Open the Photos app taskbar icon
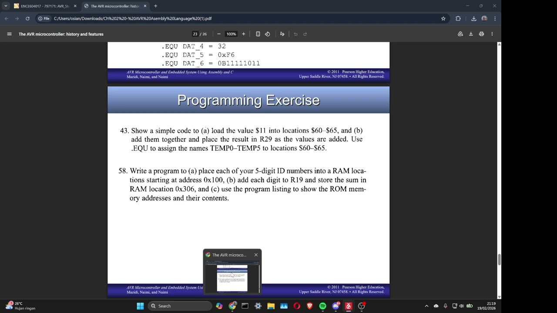 [284, 306]
